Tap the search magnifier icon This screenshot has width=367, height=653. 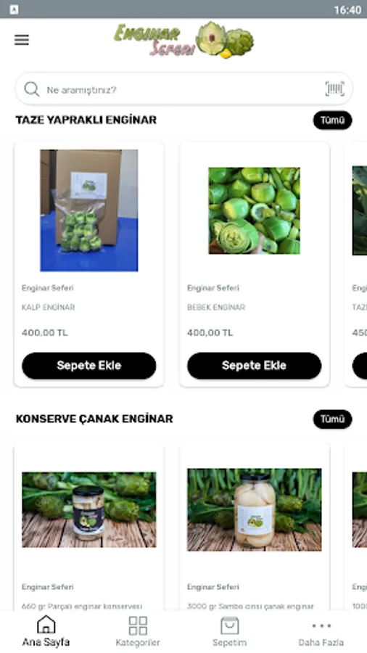(x=32, y=89)
